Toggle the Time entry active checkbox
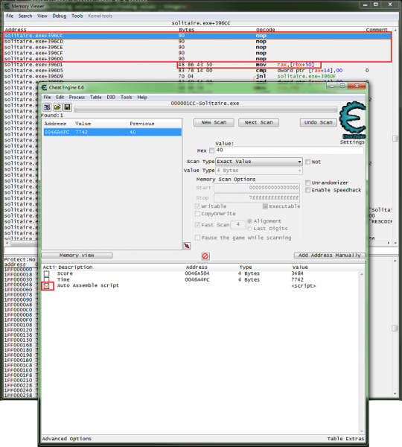Image resolution: width=402 pixels, height=447 pixels. [x=46, y=279]
